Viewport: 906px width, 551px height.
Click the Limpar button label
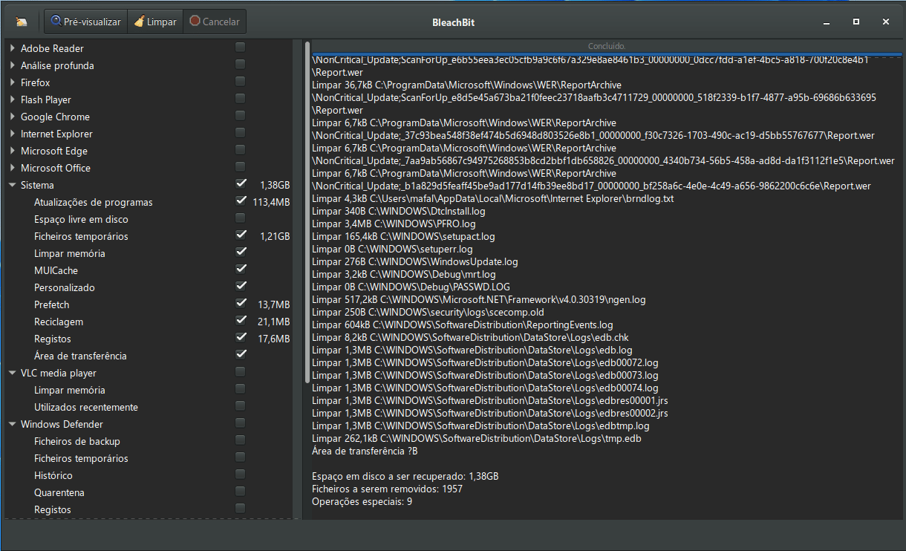162,22
